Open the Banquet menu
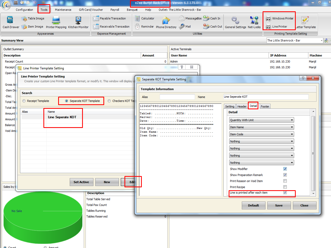The image size is (331, 248). point(132,10)
